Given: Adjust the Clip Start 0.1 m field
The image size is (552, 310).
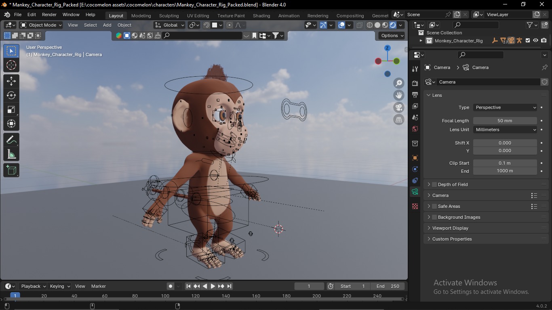Looking at the screenshot, I should coord(505,163).
